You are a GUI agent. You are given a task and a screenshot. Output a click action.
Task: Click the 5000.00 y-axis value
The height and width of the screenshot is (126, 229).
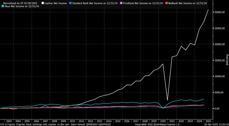220,92
